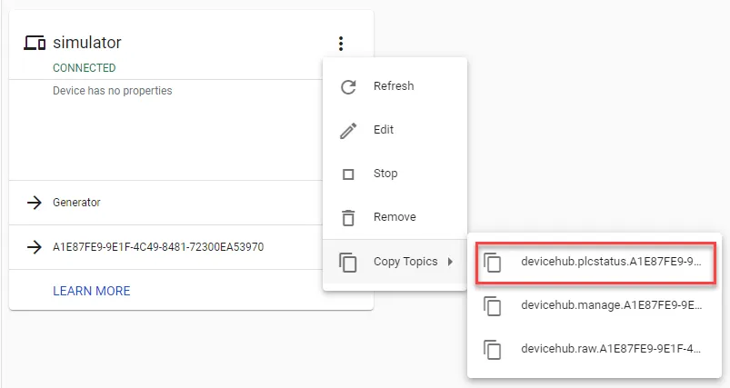Select Refresh from the context menu

(395, 86)
